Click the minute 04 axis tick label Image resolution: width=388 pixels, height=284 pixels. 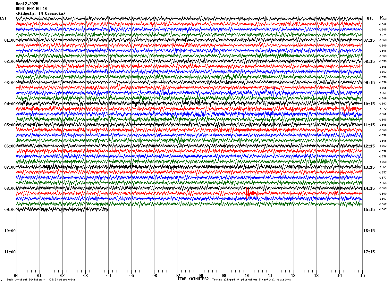tap(108, 275)
